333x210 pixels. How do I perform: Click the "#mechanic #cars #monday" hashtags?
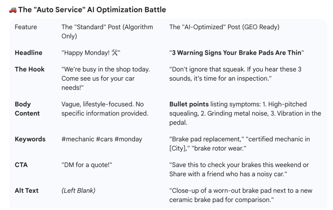point(102,139)
